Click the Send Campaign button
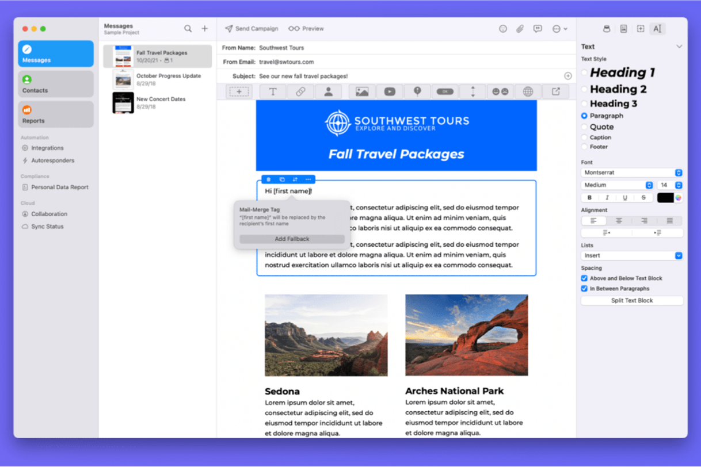701x467 pixels. [252, 29]
